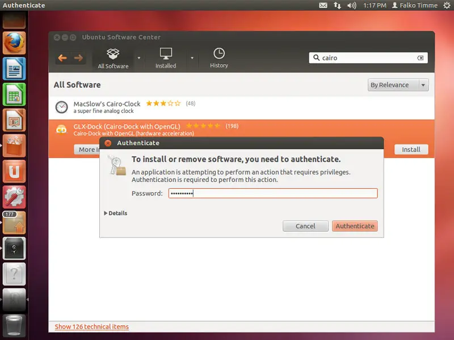Click the keys icon in Authenticate dialog

(x=117, y=165)
